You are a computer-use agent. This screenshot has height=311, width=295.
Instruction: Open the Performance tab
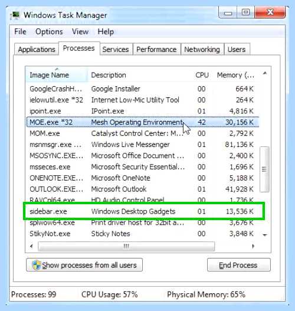tap(156, 49)
